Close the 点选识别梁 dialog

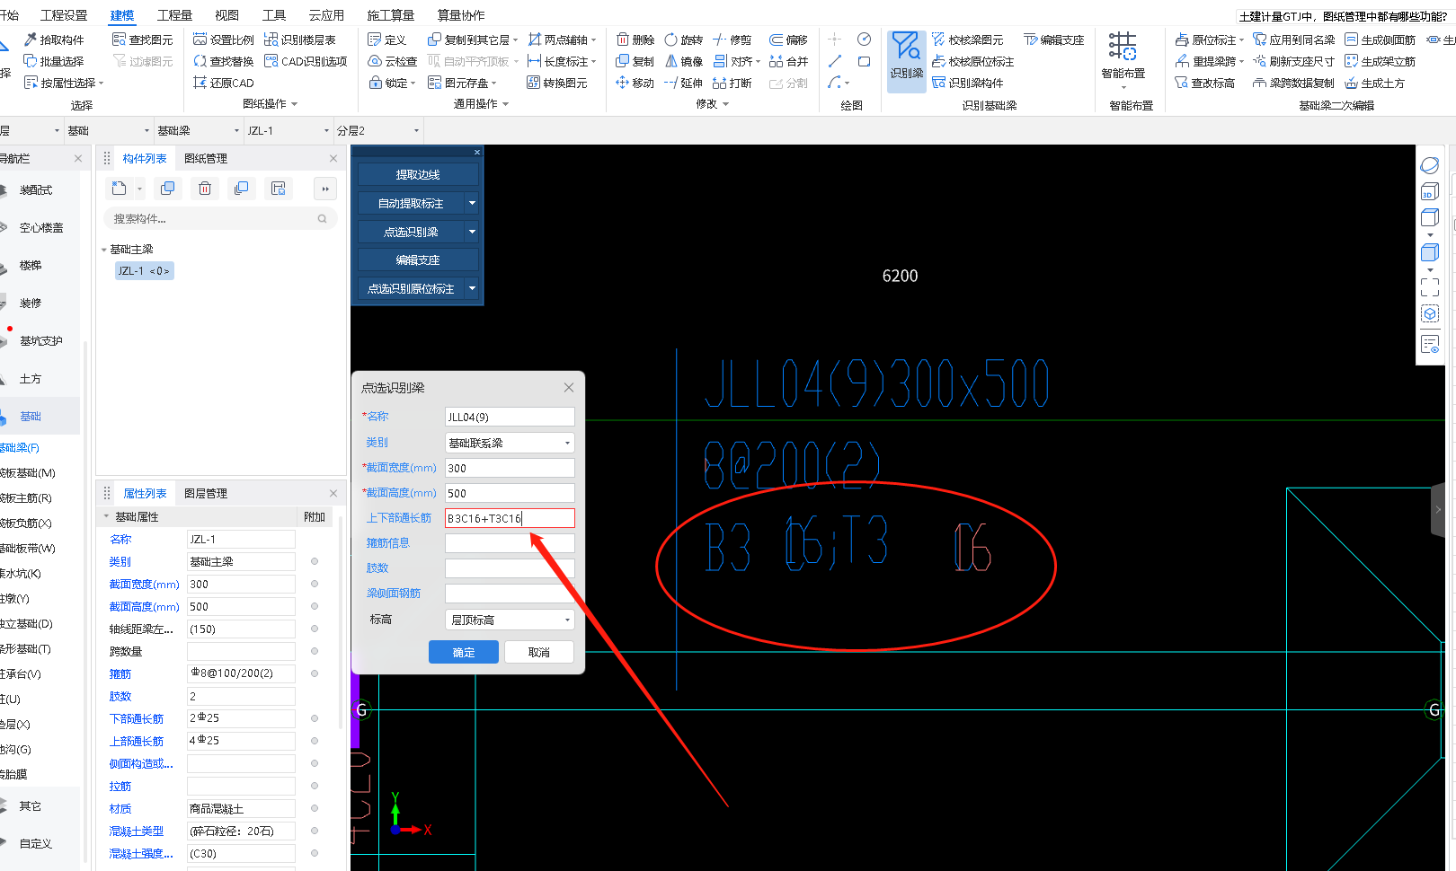click(569, 387)
